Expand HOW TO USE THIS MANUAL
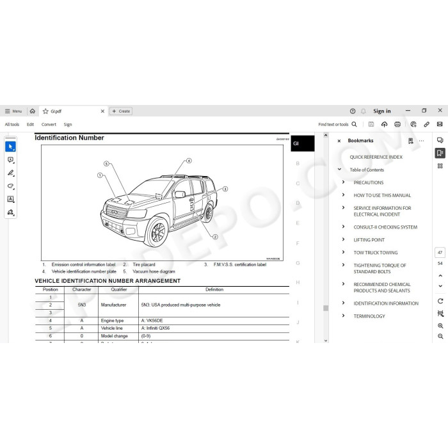Screen dimensions: 448x448 pyautogui.click(x=344, y=195)
